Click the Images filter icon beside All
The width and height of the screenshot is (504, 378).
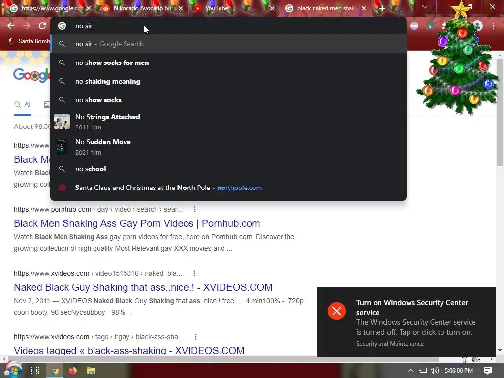pos(47,104)
